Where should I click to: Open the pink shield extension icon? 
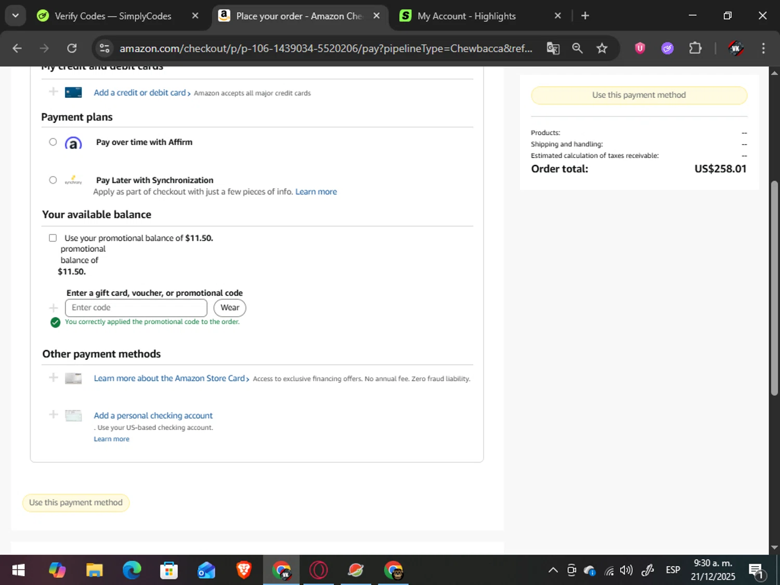click(x=640, y=48)
